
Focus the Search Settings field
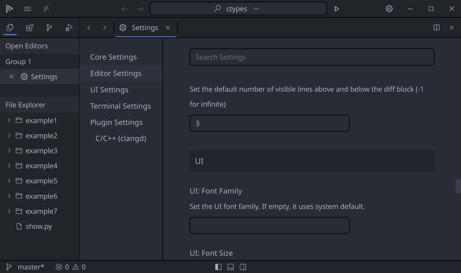pos(312,57)
